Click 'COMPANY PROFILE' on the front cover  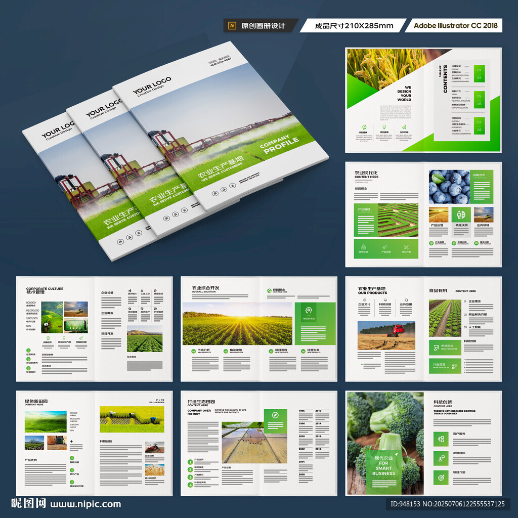[279, 144]
